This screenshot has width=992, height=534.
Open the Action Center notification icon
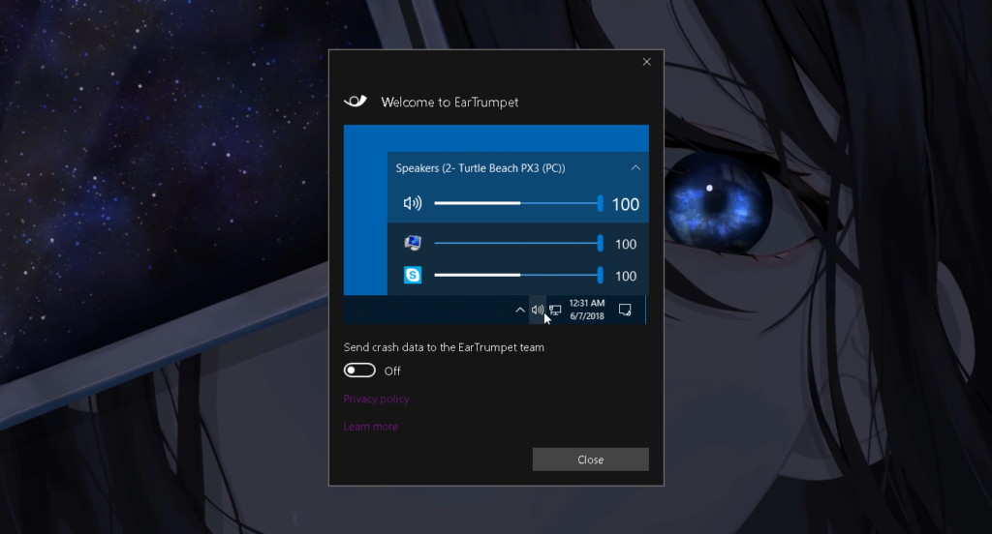(625, 310)
